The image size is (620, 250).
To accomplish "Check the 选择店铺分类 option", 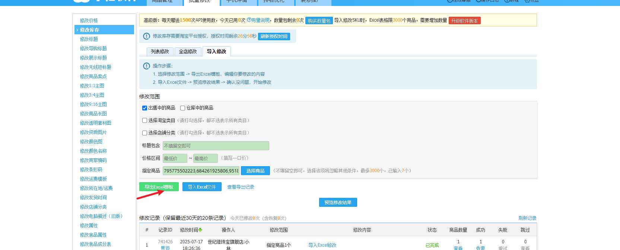I will coord(144,133).
